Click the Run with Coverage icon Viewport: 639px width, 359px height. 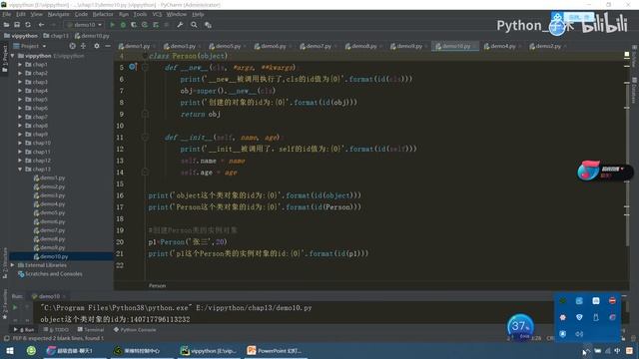(x=134, y=25)
